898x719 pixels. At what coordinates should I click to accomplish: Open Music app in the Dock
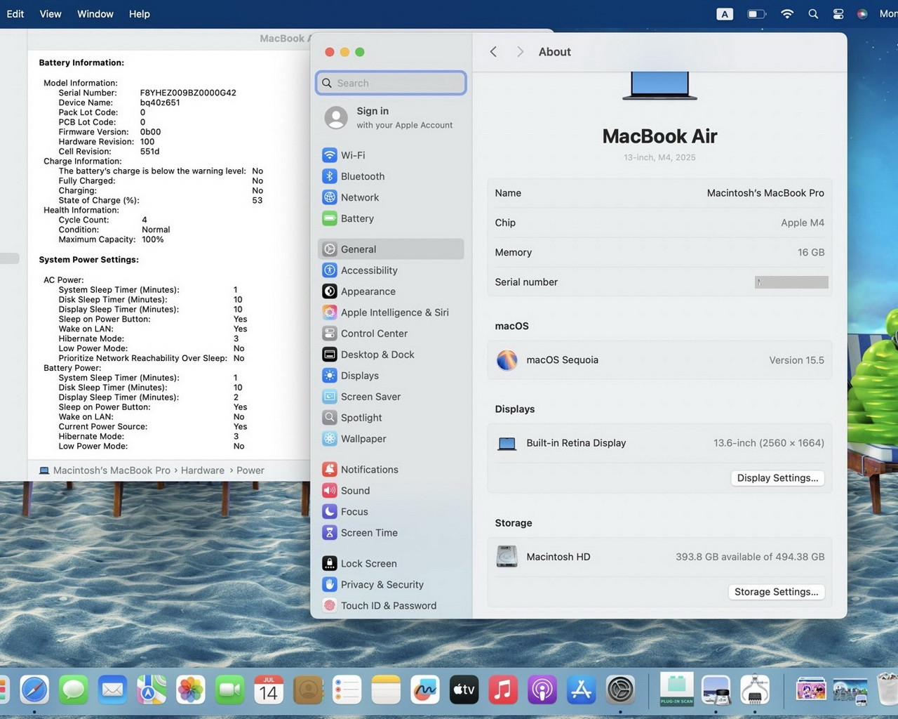pyautogui.click(x=503, y=690)
